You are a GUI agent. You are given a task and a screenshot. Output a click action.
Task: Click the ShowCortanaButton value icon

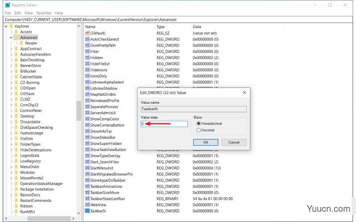(87, 125)
